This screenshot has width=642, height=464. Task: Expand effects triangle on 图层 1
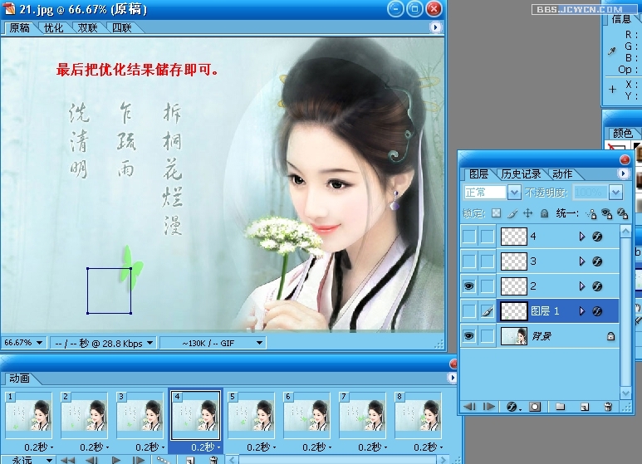(x=582, y=311)
